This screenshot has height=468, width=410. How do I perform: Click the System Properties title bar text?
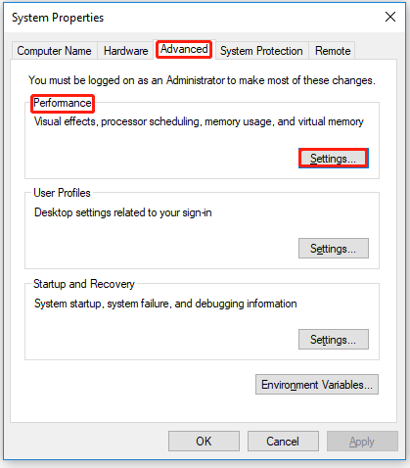[58, 18]
